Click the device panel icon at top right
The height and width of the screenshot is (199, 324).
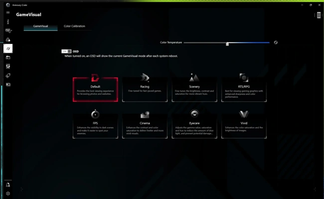coord(319,15)
